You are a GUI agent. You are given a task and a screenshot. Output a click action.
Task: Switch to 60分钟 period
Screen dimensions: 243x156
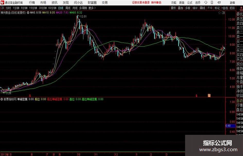[x=52, y=8]
